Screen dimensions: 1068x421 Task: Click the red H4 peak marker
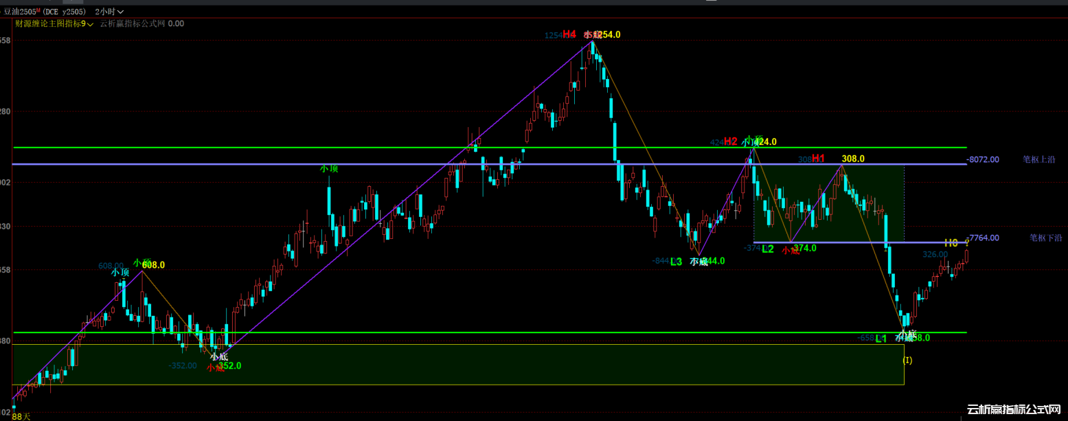569,34
